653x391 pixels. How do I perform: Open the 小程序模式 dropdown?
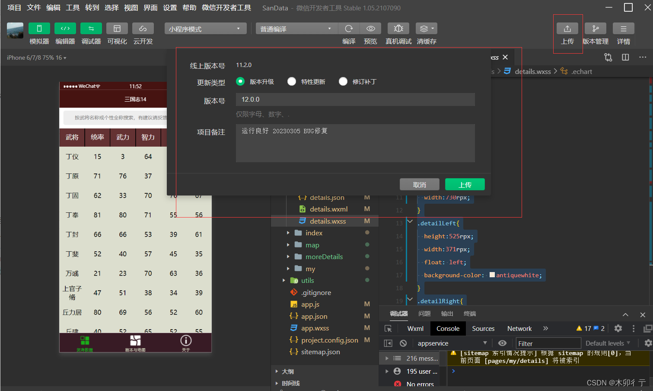[205, 29]
